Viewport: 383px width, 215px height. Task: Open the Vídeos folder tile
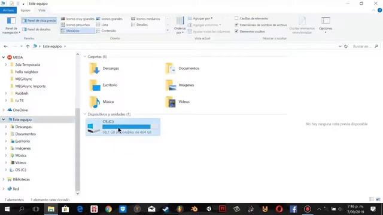tap(177, 102)
